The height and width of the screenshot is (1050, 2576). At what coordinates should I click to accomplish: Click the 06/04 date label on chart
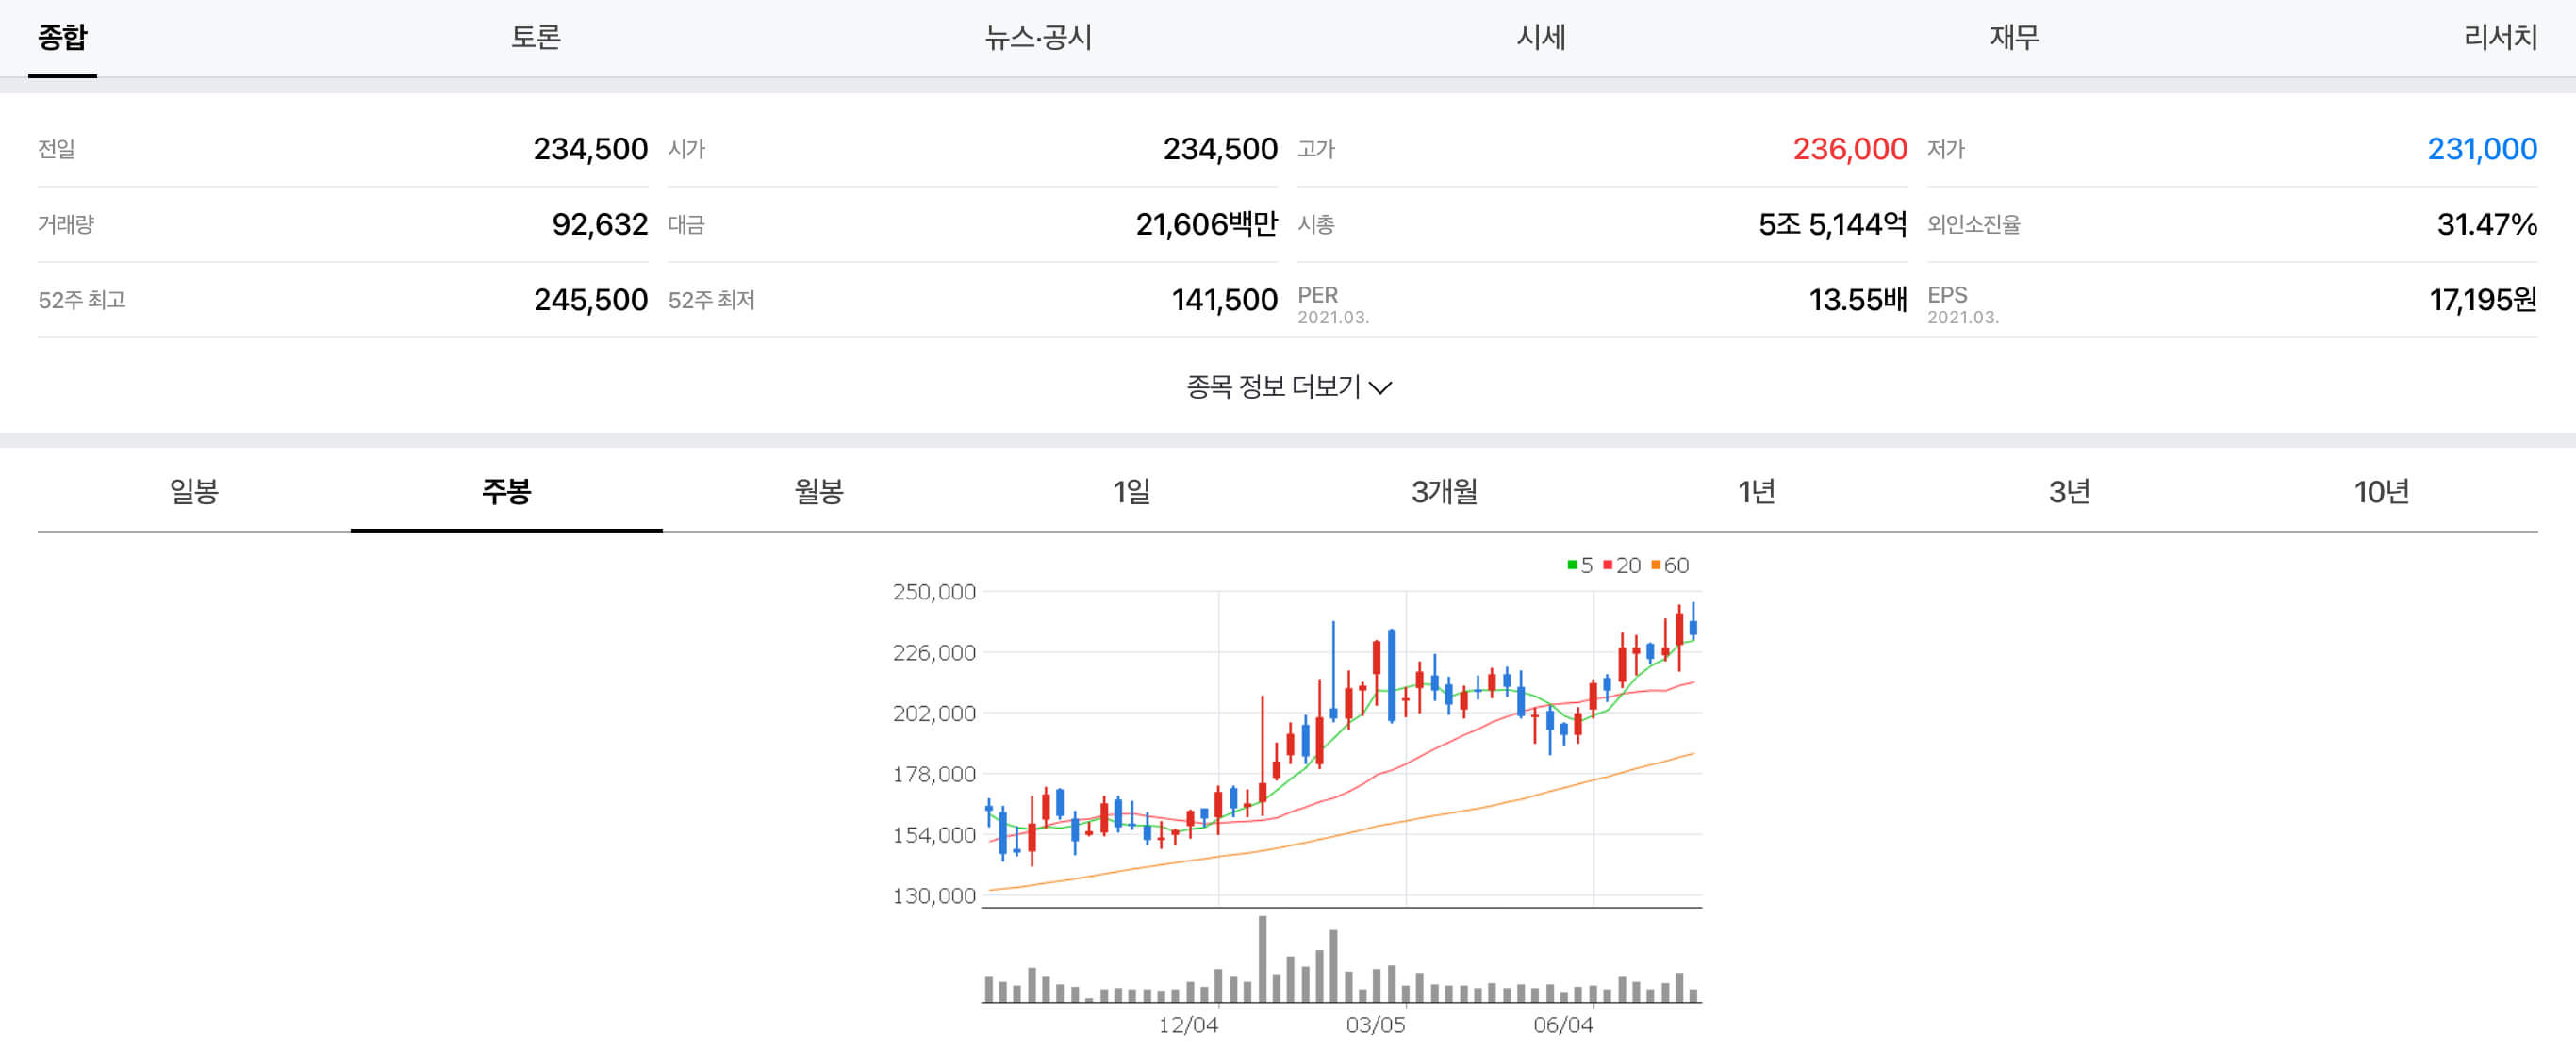click(1563, 1025)
